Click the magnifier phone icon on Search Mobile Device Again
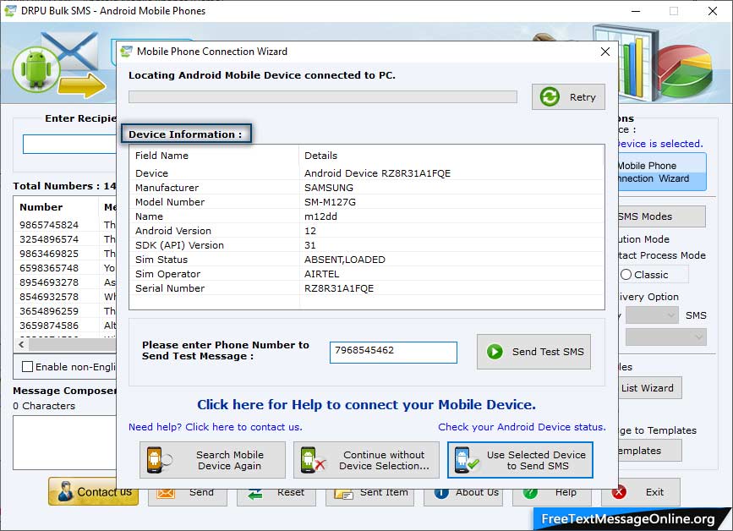This screenshot has height=531, width=733. point(159,460)
